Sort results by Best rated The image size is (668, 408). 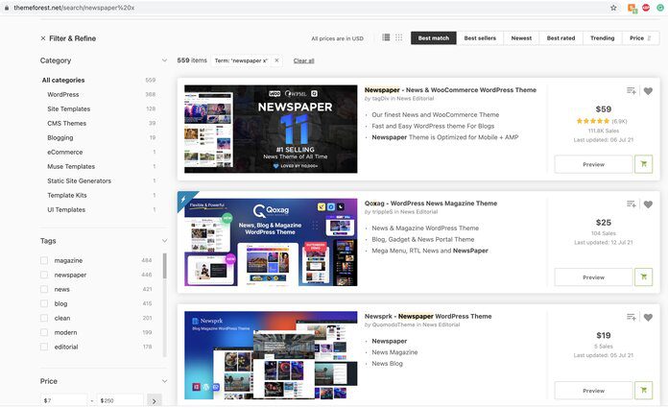[x=561, y=38]
